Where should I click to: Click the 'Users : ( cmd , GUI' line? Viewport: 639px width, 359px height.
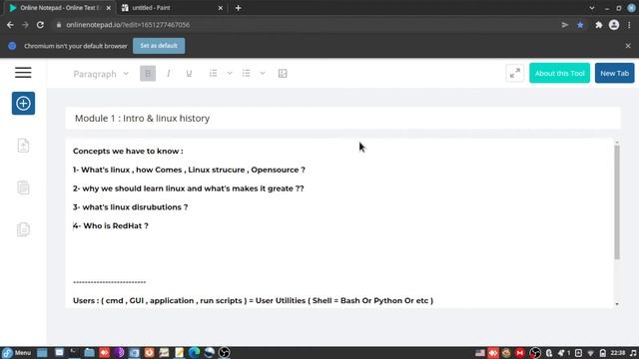(x=253, y=301)
